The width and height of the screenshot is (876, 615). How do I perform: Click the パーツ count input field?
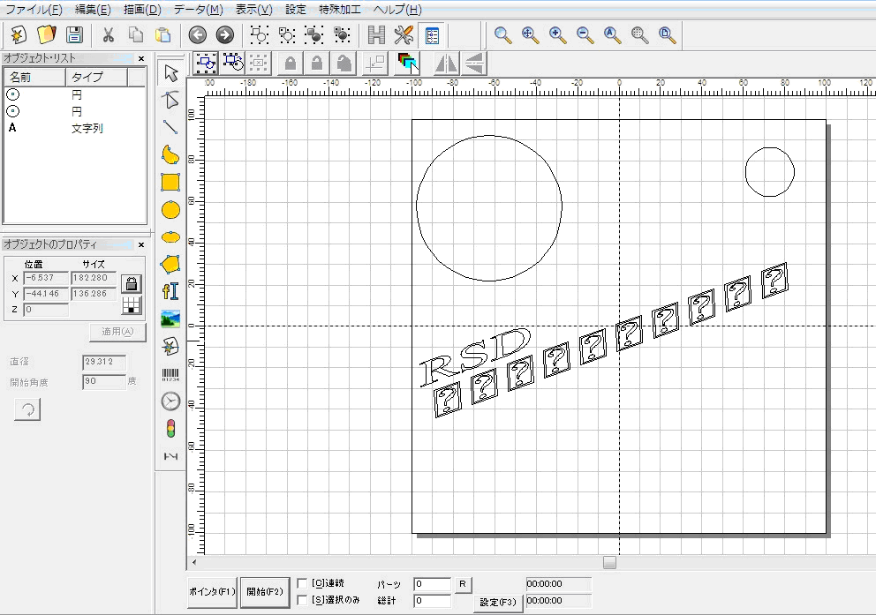[432, 584]
